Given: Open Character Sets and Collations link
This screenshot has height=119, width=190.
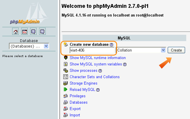Looking at the screenshot, I should point(95,77).
